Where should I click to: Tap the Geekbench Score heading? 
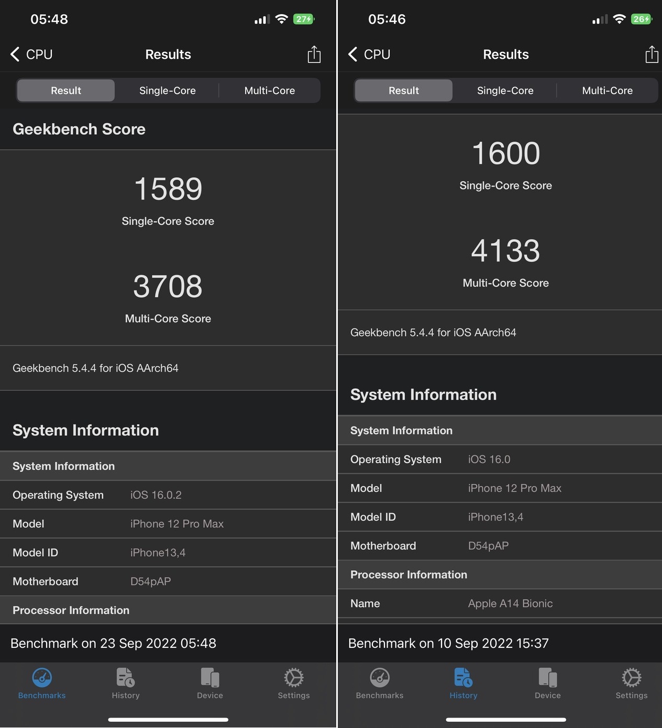click(79, 129)
